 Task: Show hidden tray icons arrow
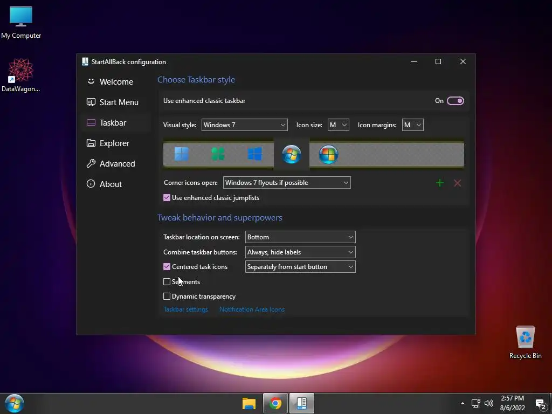click(463, 403)
